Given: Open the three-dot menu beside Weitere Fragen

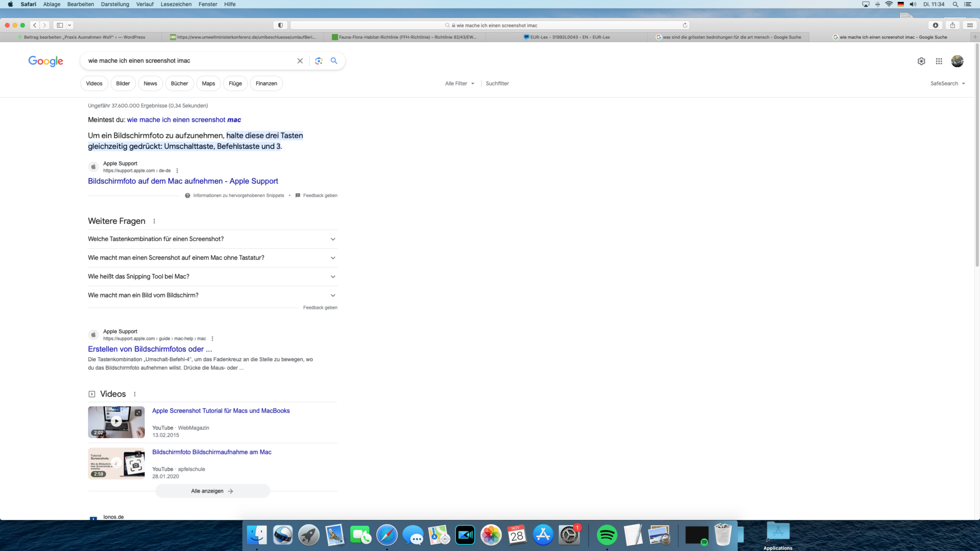Looking at the screenshot, I should coord(154,221).
